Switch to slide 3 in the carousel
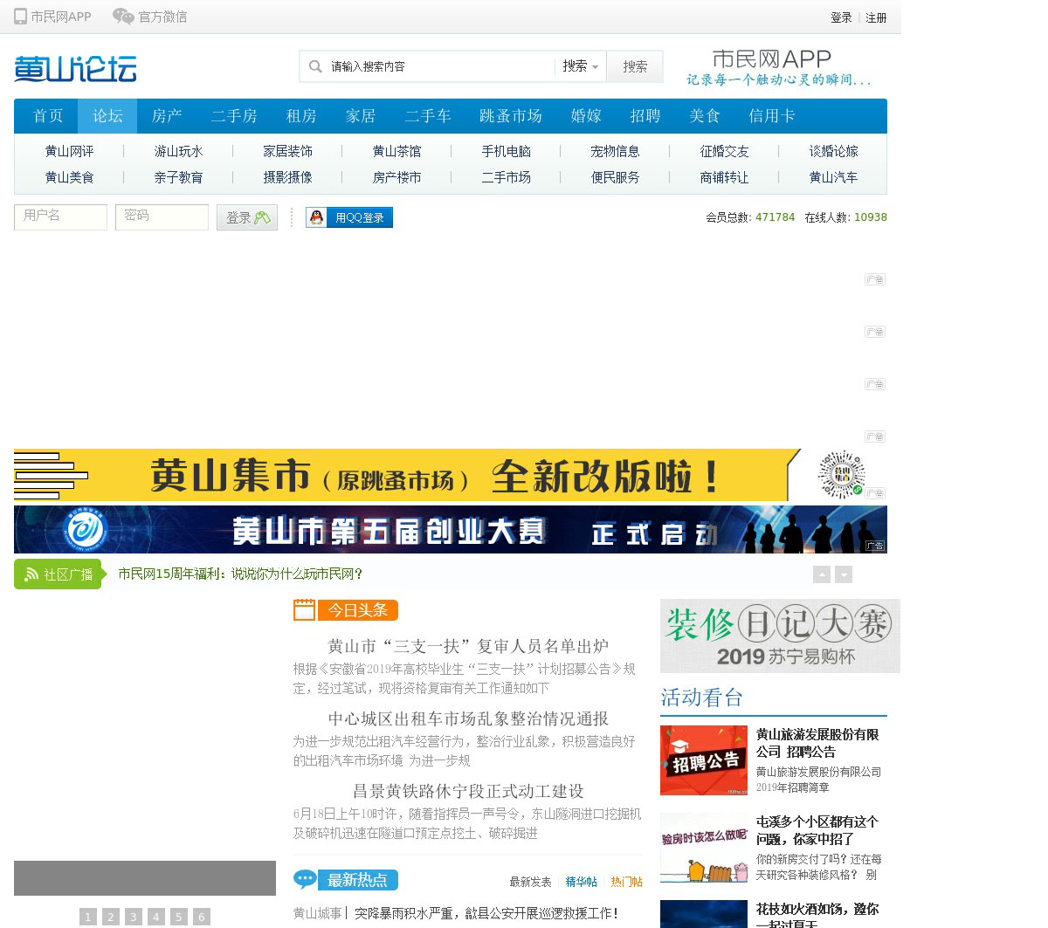Image resolution: width=1048 pixels, height=928 pixels. (x=134, y=917)
